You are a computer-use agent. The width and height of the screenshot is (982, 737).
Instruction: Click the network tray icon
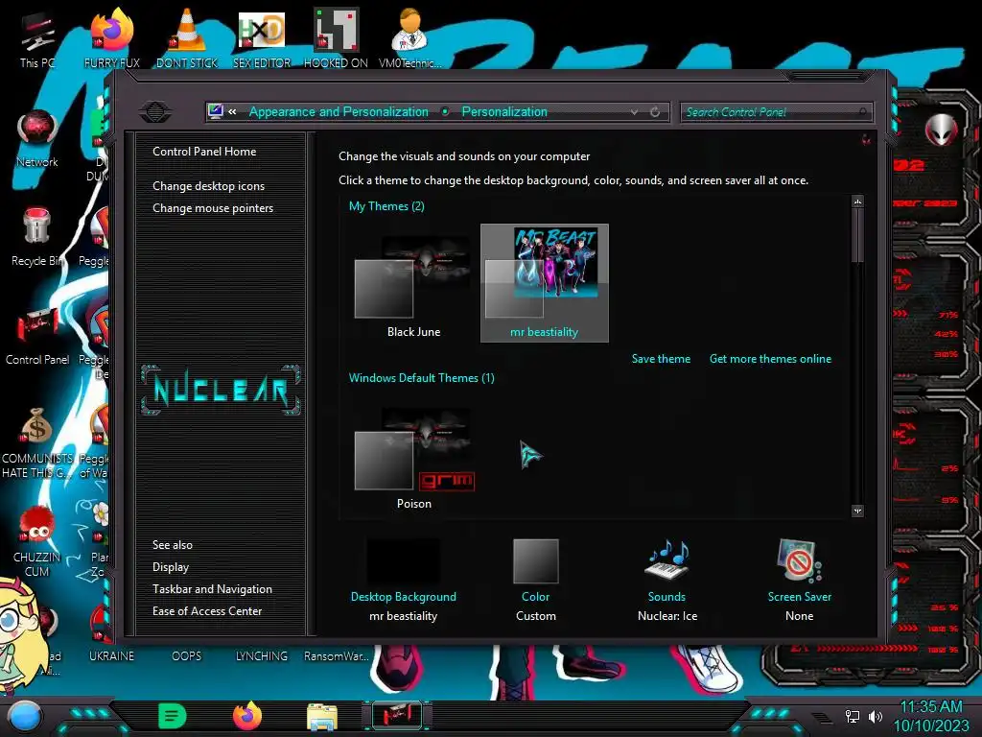coord(852,716)
